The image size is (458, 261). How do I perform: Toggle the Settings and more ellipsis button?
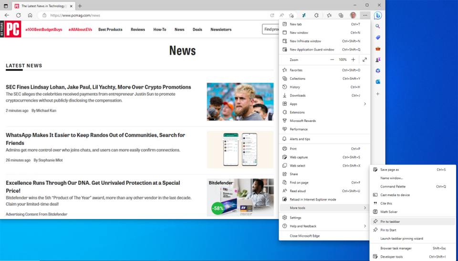(x=365, y=15)
